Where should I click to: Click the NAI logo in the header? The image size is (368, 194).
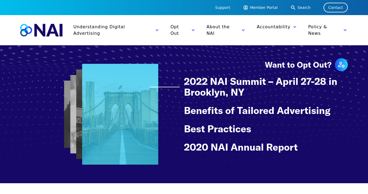tap(41, 30)
